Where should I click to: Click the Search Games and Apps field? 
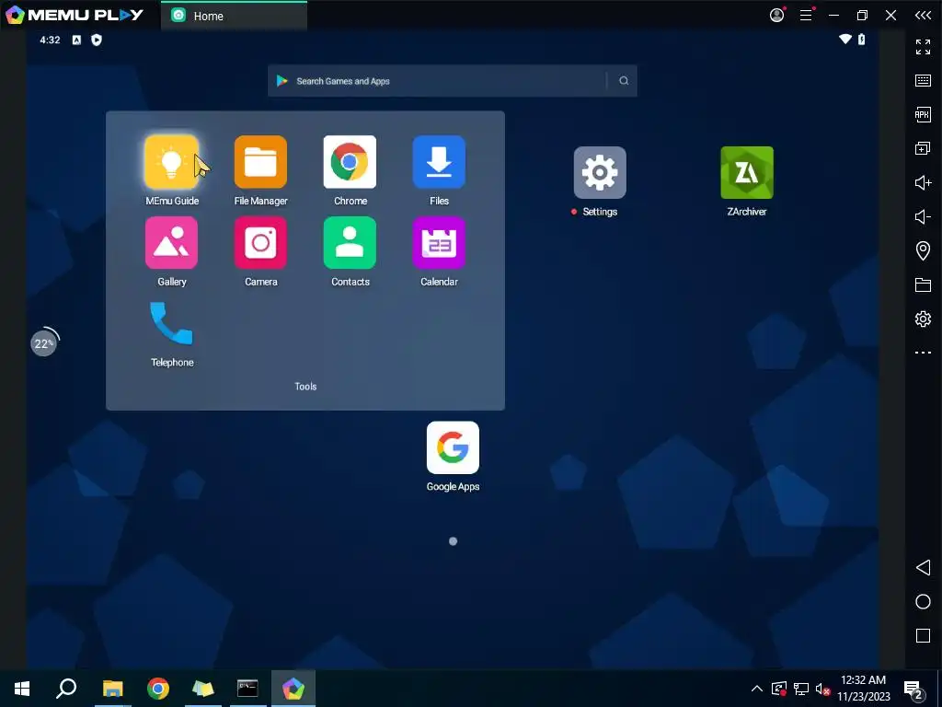pyautogui.click(x=453, y=81)
